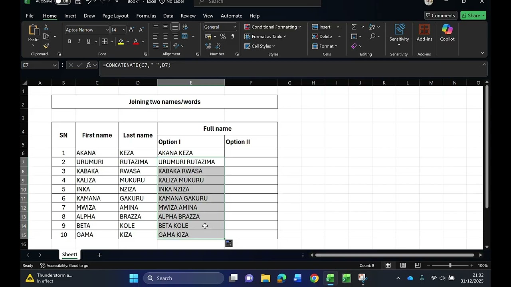Screen dimensions: 511x287
Task: Click Merge & Center icon
Action: tap(185, 36)
